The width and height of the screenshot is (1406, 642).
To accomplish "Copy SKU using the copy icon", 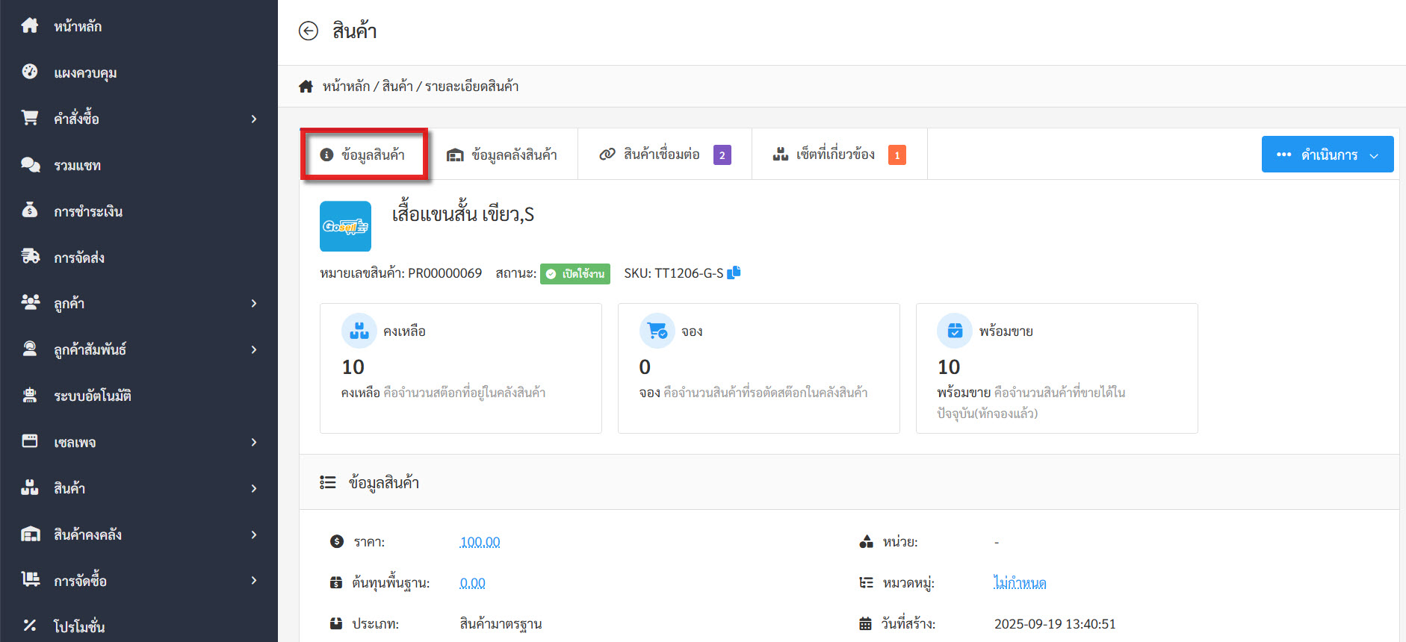I will pos(734,272).
